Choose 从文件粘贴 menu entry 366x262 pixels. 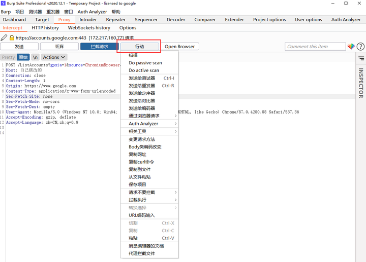[149, 177]
